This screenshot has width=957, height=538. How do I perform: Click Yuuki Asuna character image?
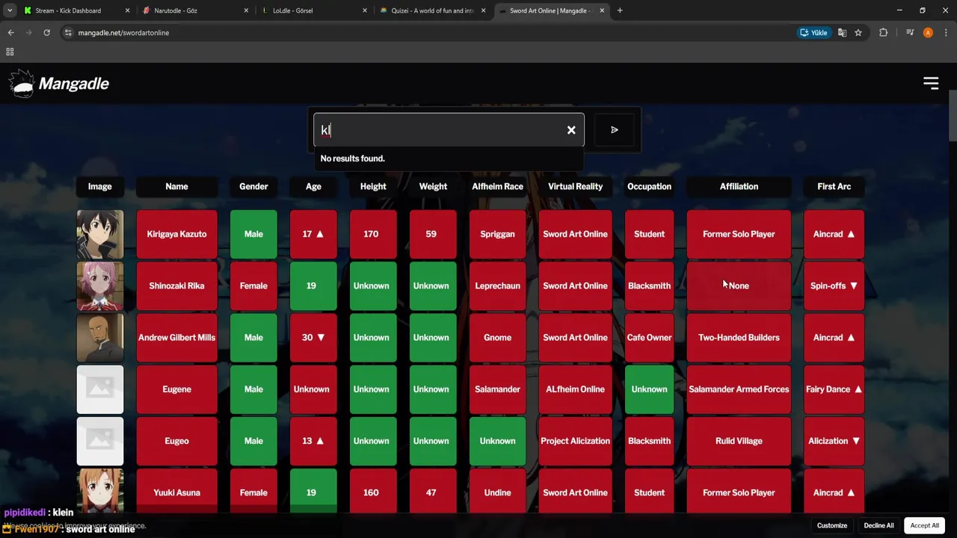[x=100, y=491]
